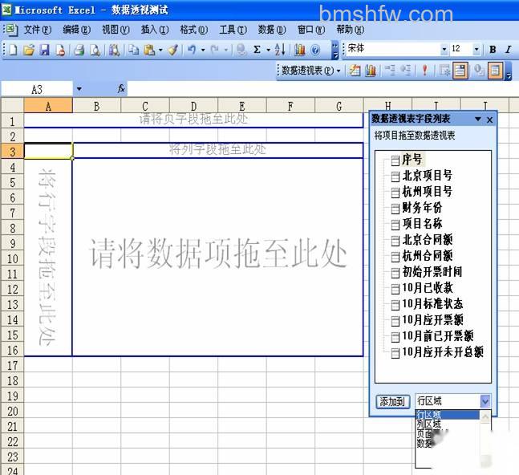
Task: Apply italic formatting
Action: tap(509, 50)
